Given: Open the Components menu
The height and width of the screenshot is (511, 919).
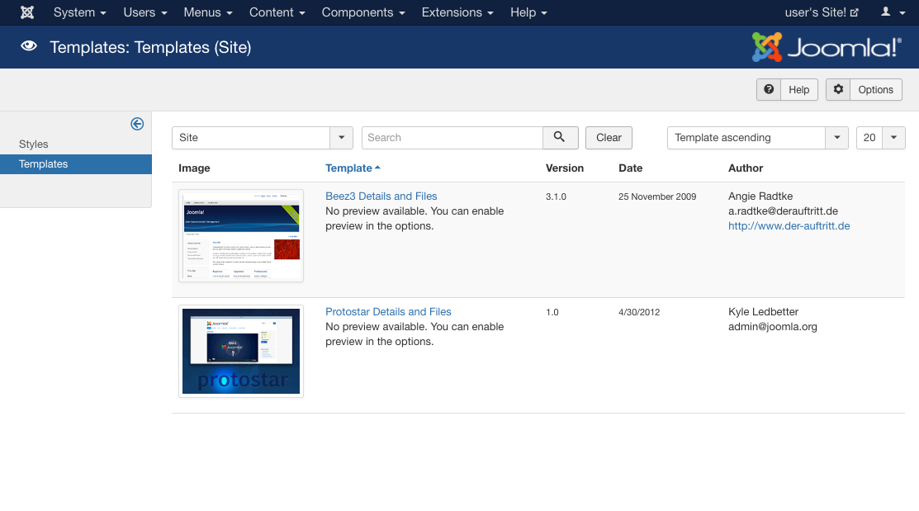Looking at the screenshot, I should coord(363,12).
